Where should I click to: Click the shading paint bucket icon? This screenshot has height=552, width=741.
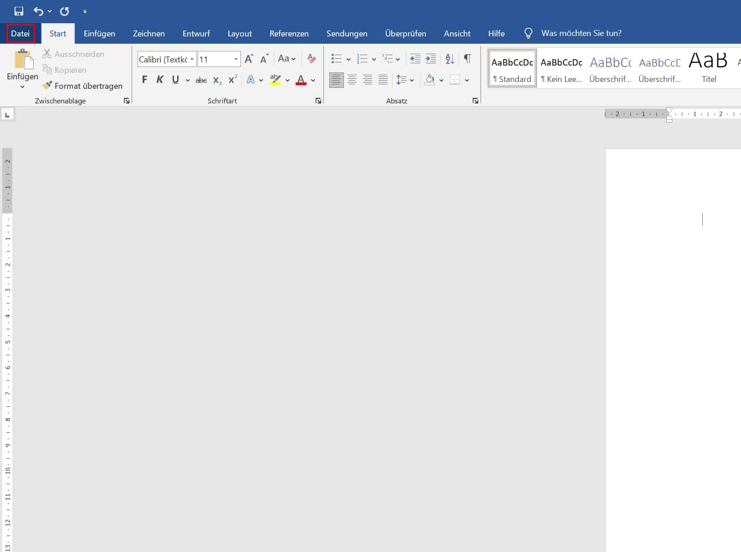pyautogui.click(x=429, y=80)
